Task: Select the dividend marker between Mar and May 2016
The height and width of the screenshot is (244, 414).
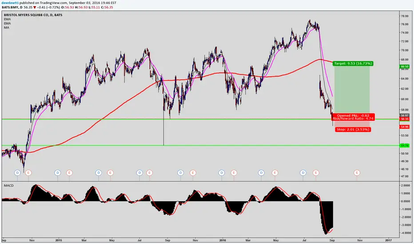Action: (261, 173)
